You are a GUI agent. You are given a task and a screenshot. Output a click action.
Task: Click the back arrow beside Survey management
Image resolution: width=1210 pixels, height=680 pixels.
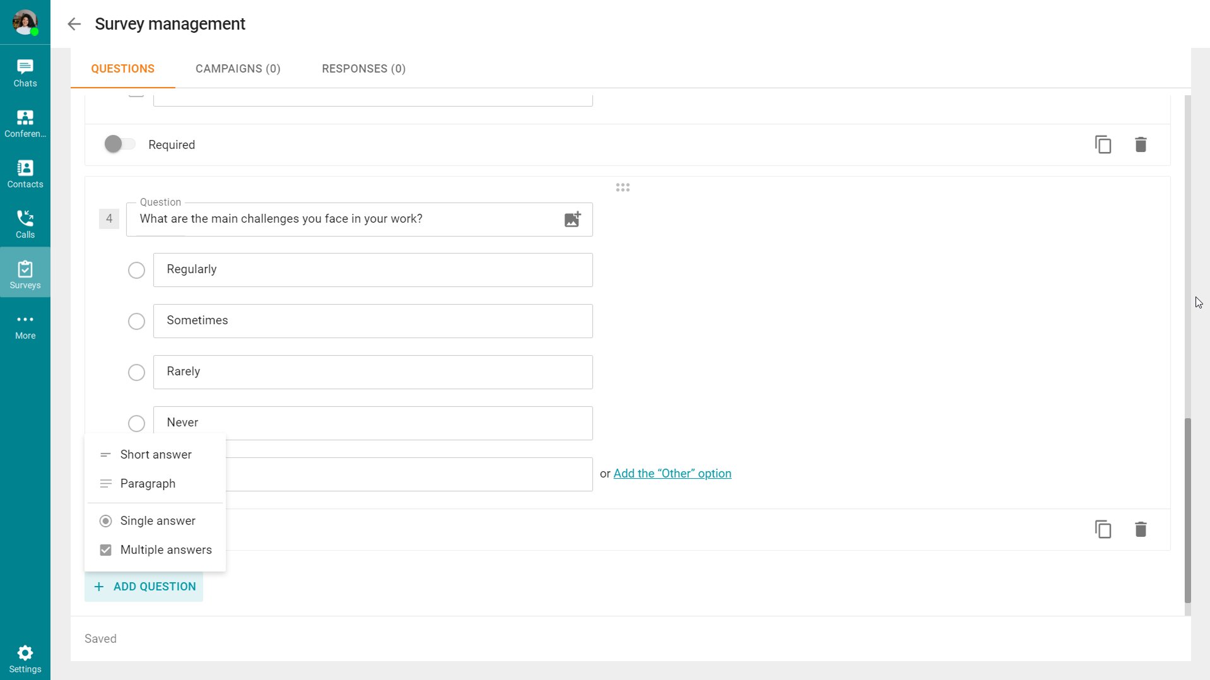pyautogui.click(x=74, y=24)
